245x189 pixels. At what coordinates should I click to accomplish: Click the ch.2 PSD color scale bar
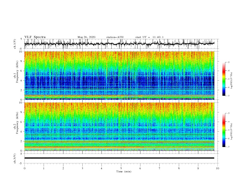click(224, 130)
